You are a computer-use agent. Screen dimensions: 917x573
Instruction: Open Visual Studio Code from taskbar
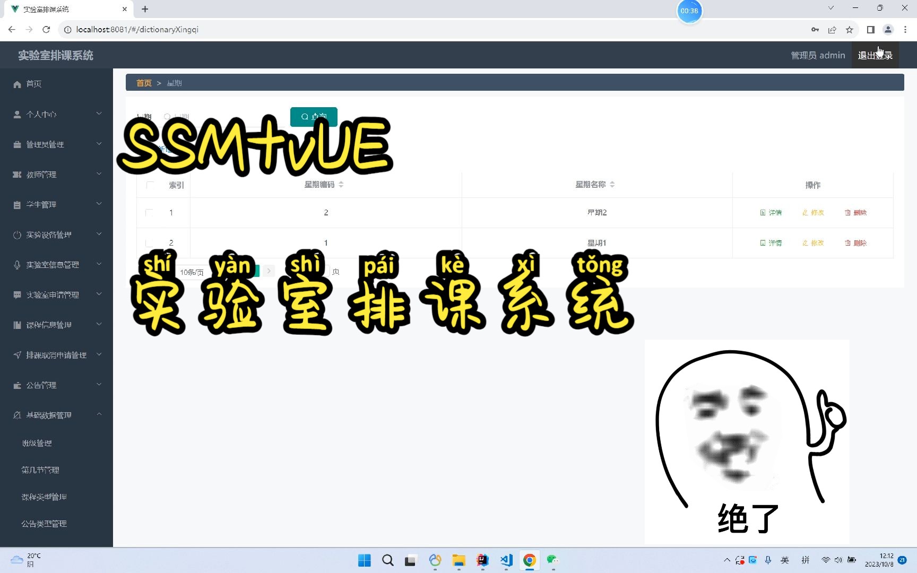[506, 560]
